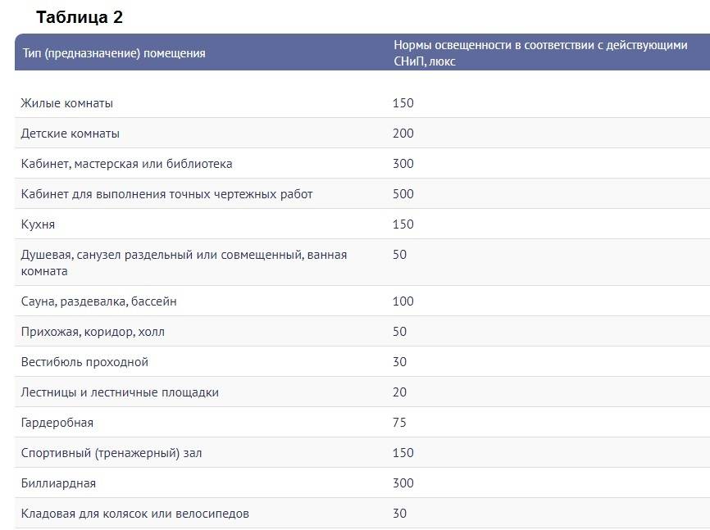710x530 pixels.
Task: Click the 500 lux value cell
Action: (403, 194)
